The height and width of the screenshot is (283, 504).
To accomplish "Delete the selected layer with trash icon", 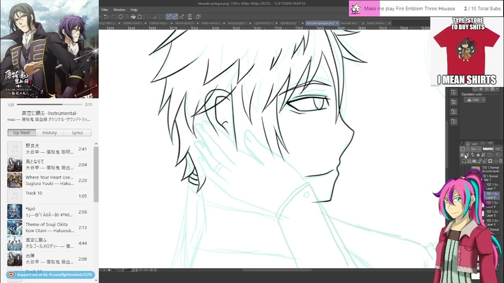I will [500, 161].
